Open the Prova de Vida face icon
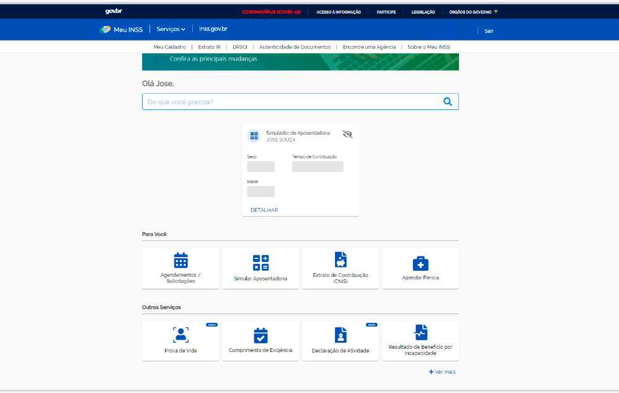 (180, 335)
